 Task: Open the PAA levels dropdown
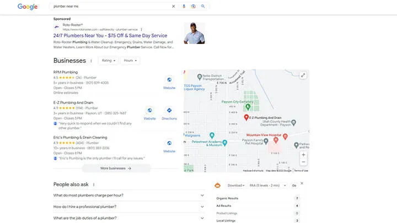267,186
